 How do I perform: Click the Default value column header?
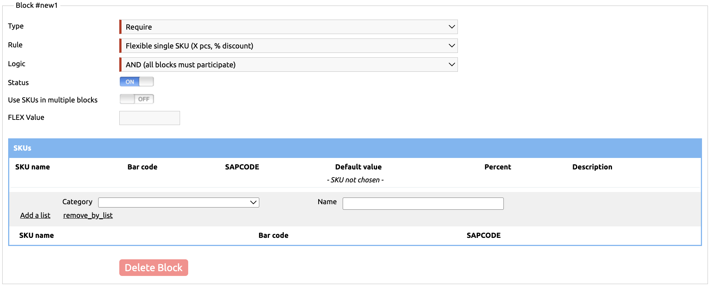coord(358,167)
